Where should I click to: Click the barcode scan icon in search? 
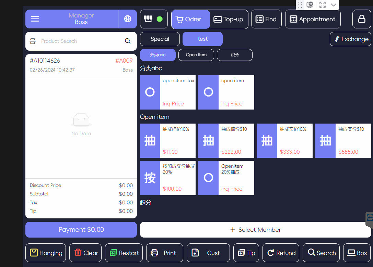(x=33, y=41)
